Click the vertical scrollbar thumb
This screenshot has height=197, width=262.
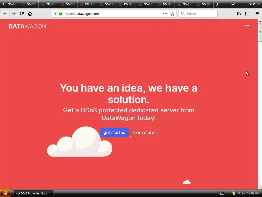click(260, 32)
